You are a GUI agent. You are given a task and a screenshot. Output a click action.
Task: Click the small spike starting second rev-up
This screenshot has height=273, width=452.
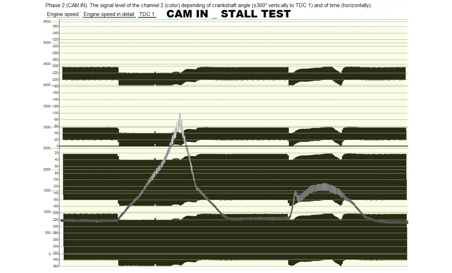click(296, 192)
